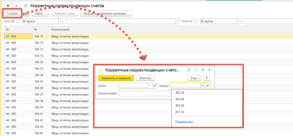Select account 302.34 from the list
Image resolution: width=293 pixels, height=136 pixels.
click(207, 93)
